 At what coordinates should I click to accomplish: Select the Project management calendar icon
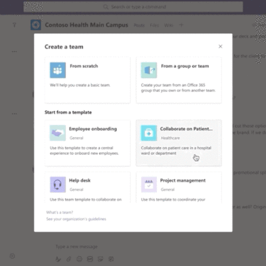[149, 184]
